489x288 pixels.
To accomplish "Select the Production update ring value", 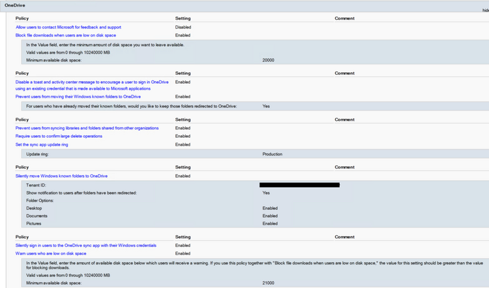I will pos(273,154).
